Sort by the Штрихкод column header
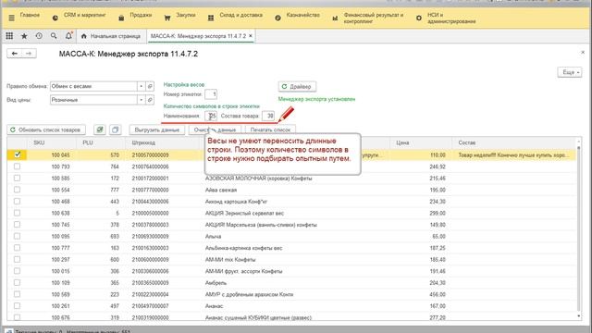 tap(143, 142)
